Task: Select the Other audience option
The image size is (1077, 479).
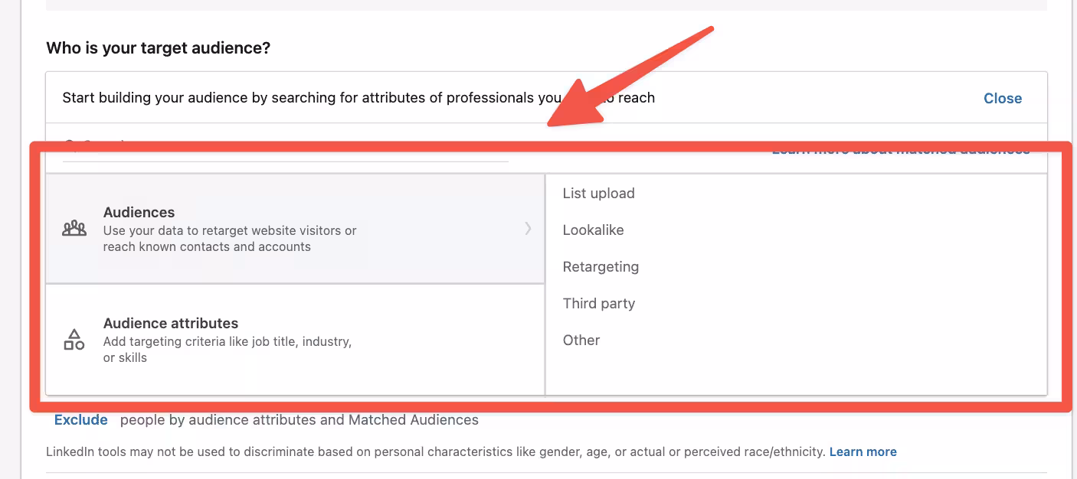Action: (x=581, y=341)
